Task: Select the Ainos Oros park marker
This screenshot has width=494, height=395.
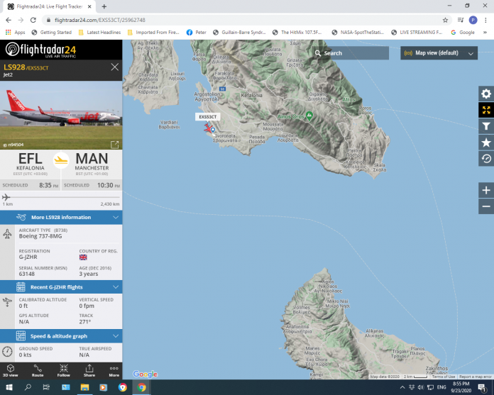Action: (309, 116)
